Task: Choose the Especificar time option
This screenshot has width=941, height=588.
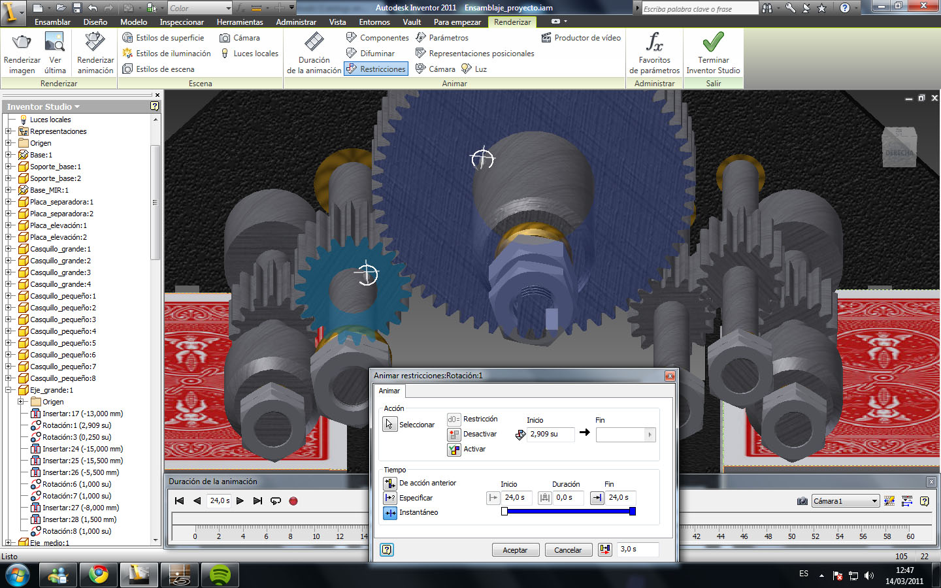Action: [389, 498]
